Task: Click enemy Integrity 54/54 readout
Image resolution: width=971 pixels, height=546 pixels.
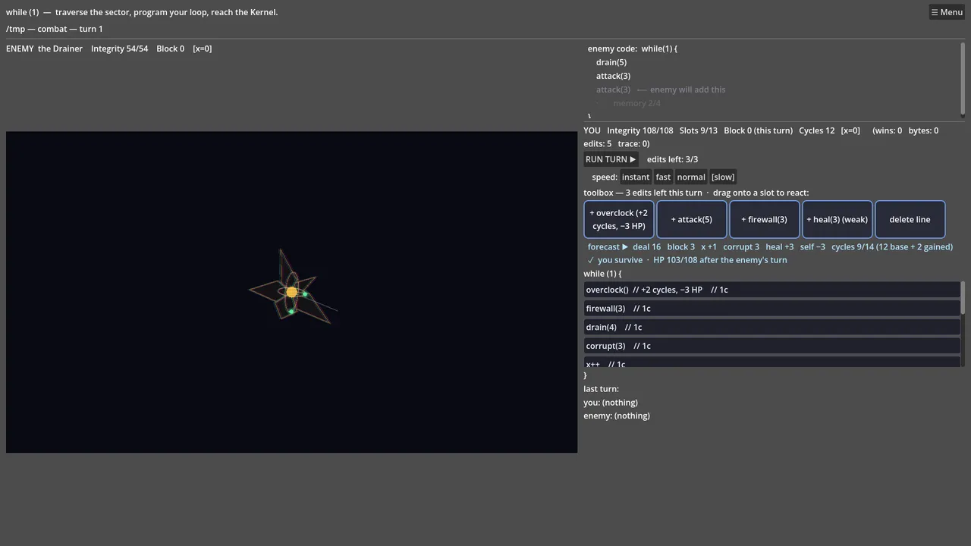Action: click(120, 49)
